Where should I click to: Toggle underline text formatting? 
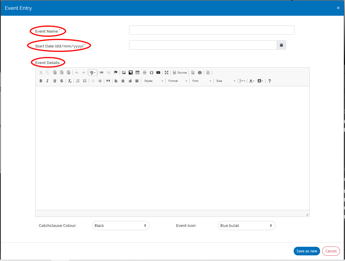[x=55, y=81]
